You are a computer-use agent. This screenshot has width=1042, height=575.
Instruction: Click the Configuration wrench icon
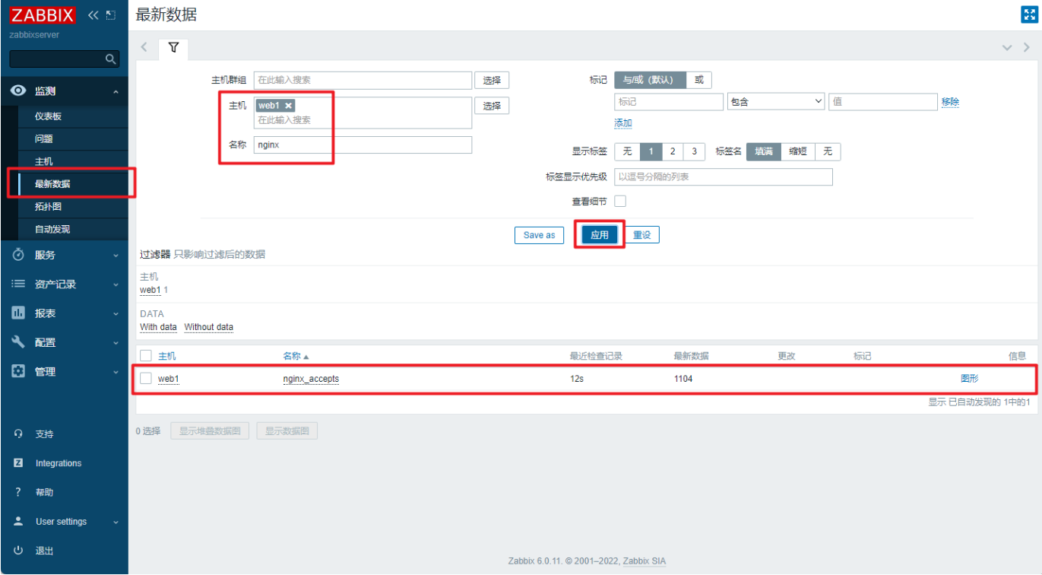click(19, 342)
